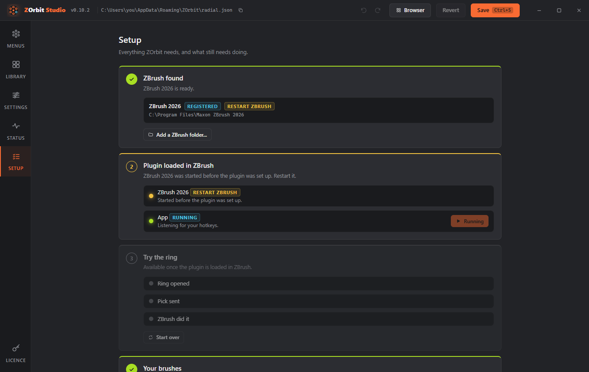Click the undo arrow icon
This screenshot has width=589, height=372.
point(363,10)
